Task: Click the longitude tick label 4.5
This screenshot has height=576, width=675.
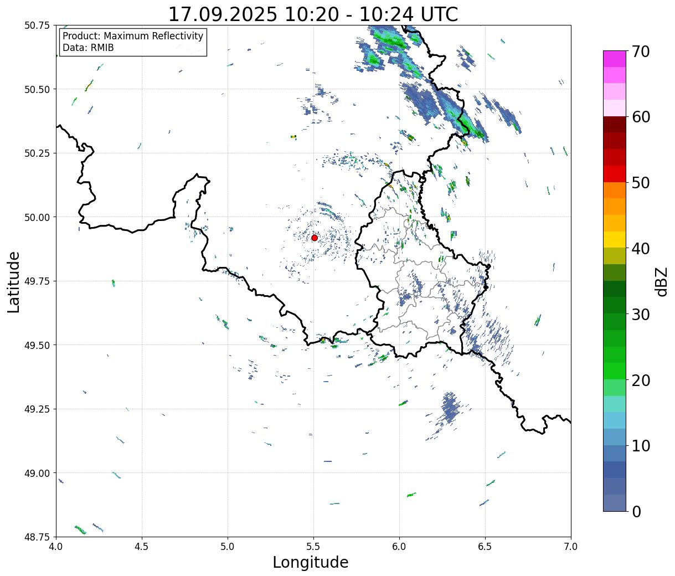Action: coord(142,547)
